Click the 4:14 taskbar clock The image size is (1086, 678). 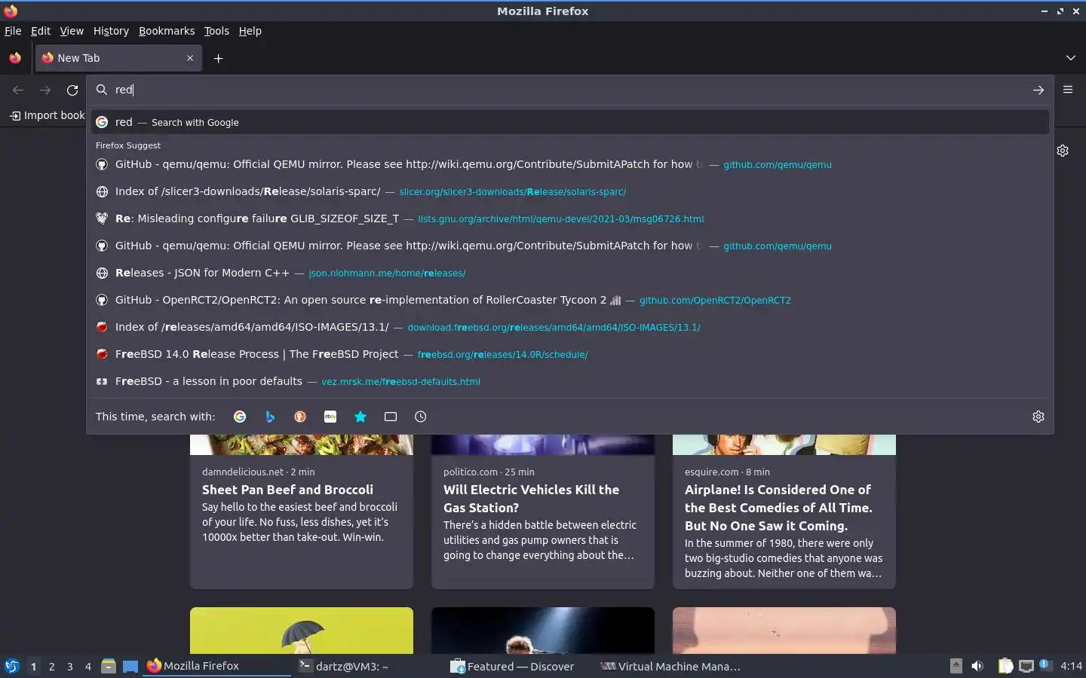point(1071,666)
